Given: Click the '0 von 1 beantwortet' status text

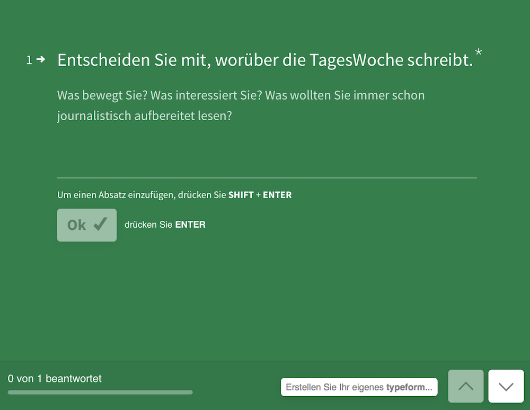Looking at the screenshot, I should (x=55, y=379).
